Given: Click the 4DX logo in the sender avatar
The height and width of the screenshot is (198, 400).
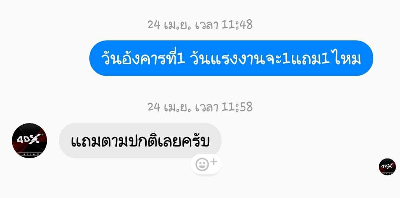Looking at the screenshot, I should [x=29, y=139].
